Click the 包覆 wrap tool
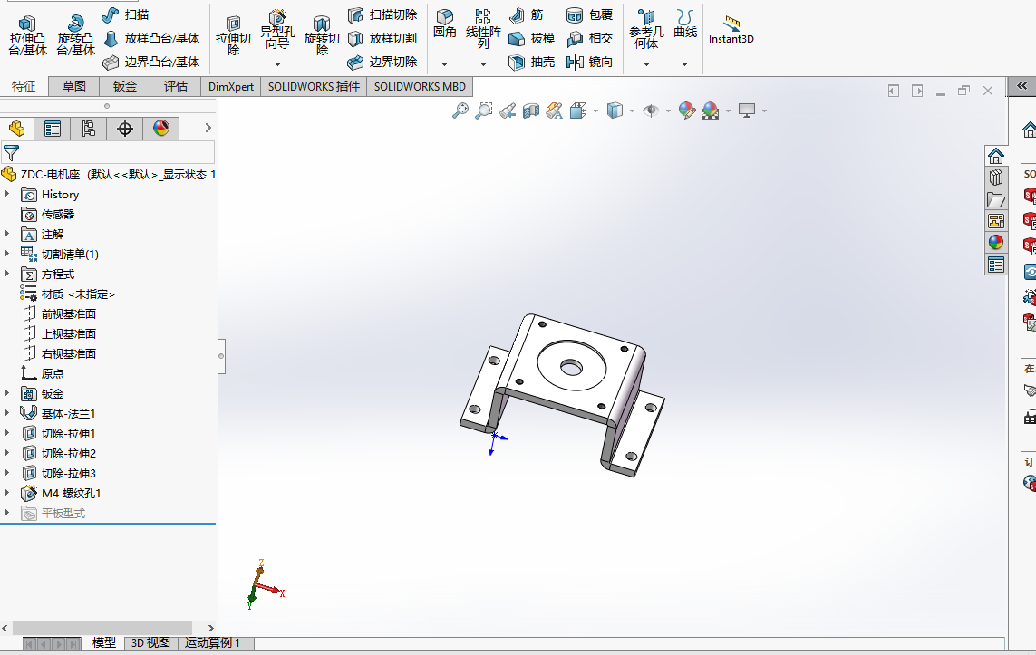The height and width of the screenshot is (655, 1036). click(x=590, y=14)
